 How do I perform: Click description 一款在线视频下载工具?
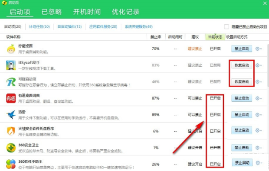[37, 69]
